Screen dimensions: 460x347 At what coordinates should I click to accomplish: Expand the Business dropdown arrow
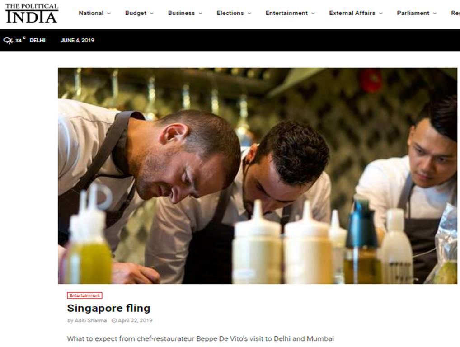click(x=200, y=13)
